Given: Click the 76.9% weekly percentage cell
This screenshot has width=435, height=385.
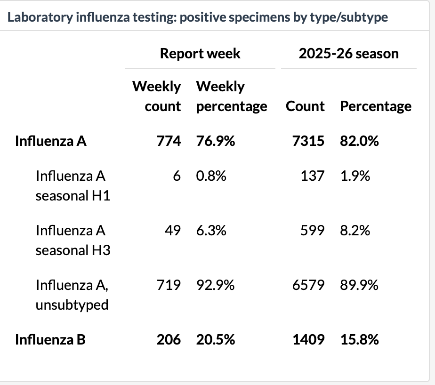Looking at the screenshot, I should [215, 141].
